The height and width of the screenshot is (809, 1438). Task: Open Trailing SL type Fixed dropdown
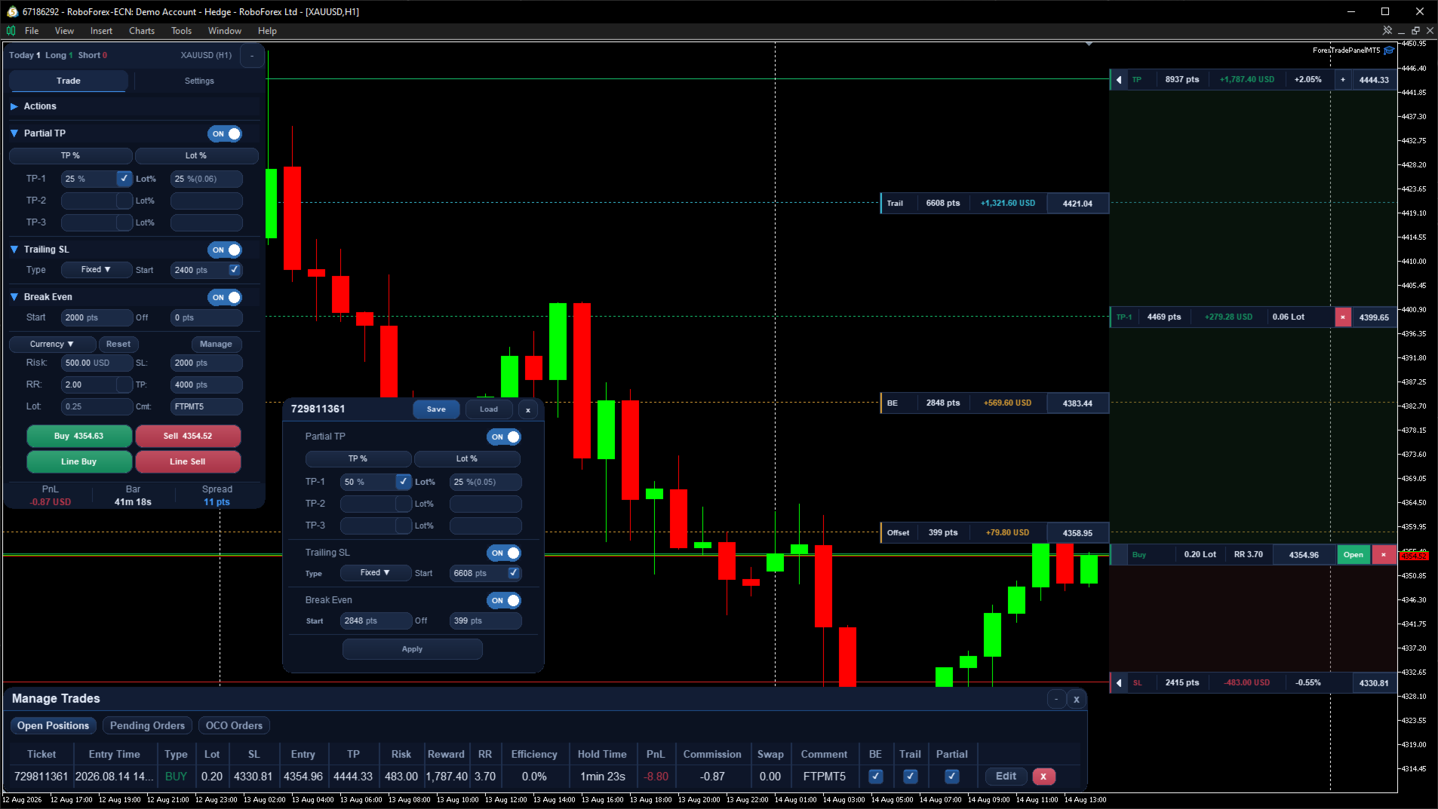pos(96,270)
